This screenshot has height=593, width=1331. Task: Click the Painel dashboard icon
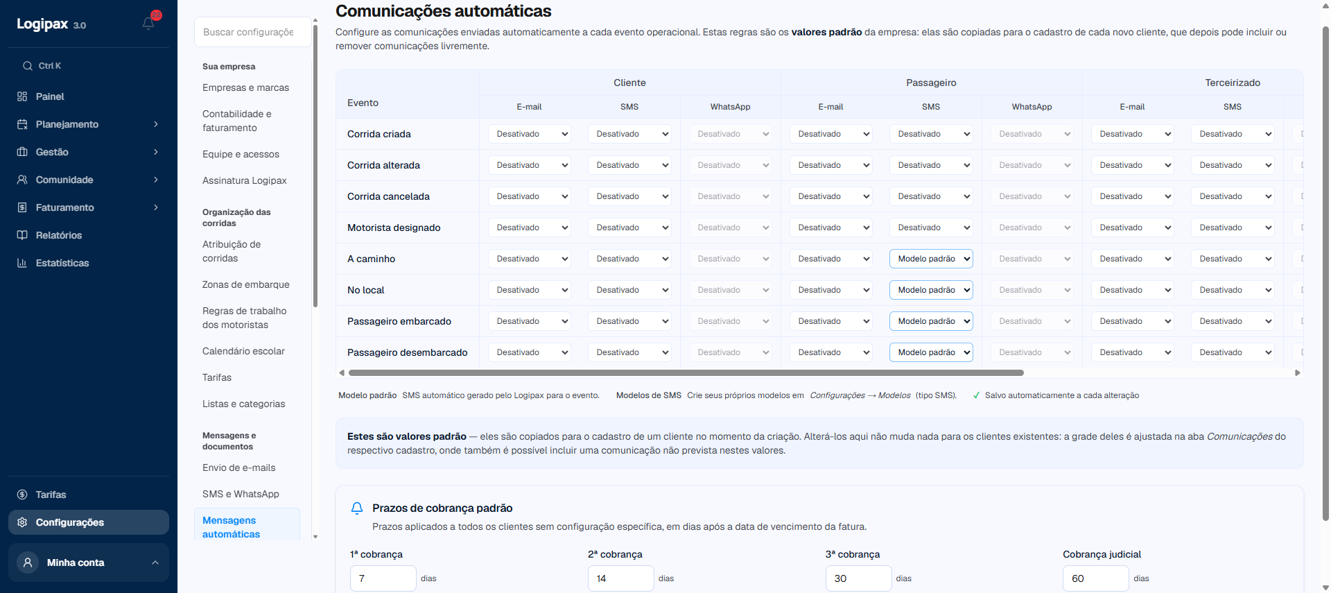click(x=22, y=96)
